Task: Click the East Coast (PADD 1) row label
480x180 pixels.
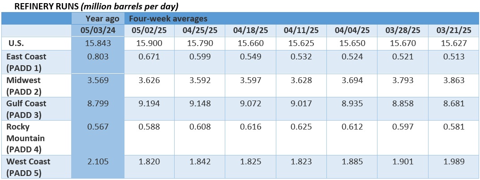Action: click(x=26, y=61)
